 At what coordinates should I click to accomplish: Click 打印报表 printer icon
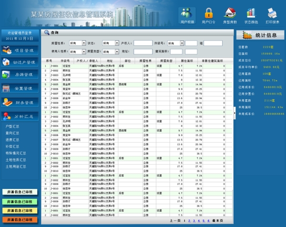click(272, 16)
